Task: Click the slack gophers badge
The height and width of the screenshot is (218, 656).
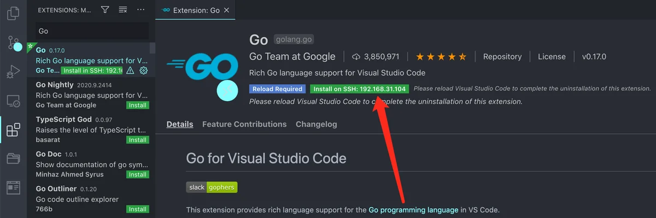Action: [212, 187]
